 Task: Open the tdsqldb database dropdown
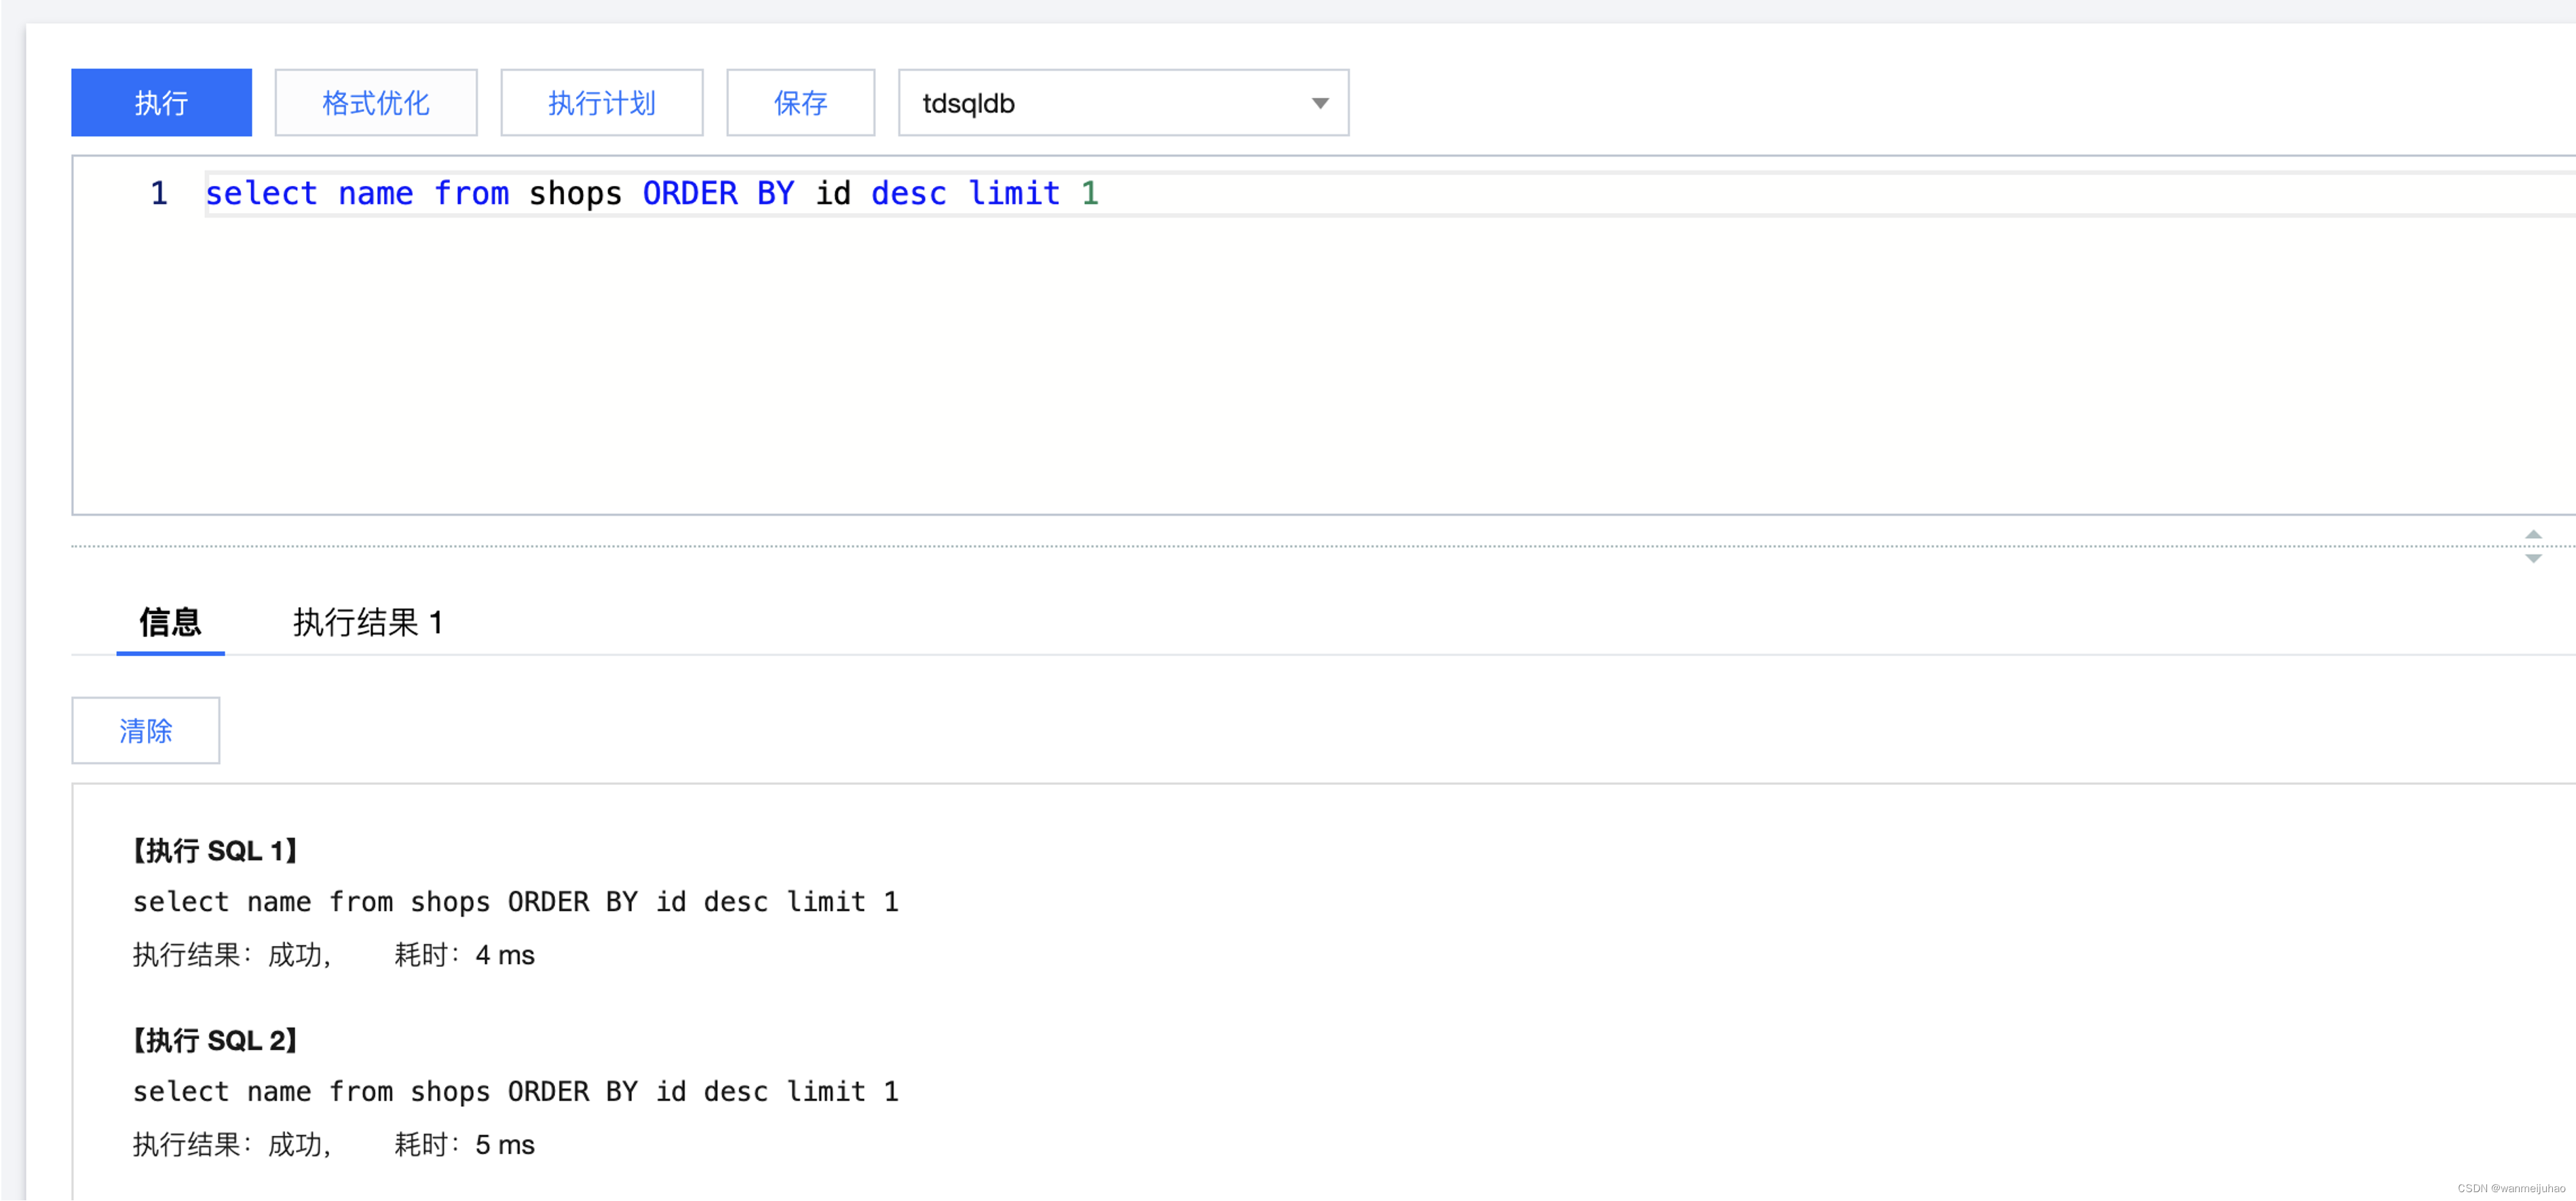(1123, 102)
